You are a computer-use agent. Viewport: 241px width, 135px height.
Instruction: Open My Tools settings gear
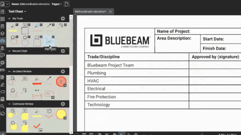point(63,19)
